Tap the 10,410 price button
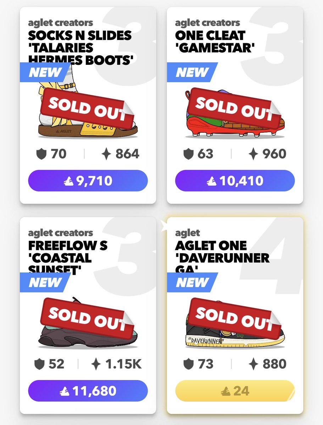This screenshot has width=323, height=425. (x=235, y=181)
